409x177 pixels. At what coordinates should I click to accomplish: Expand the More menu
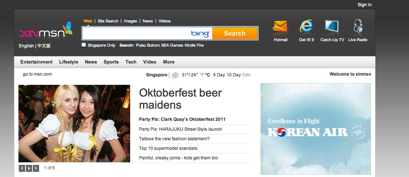click(169, 62)
